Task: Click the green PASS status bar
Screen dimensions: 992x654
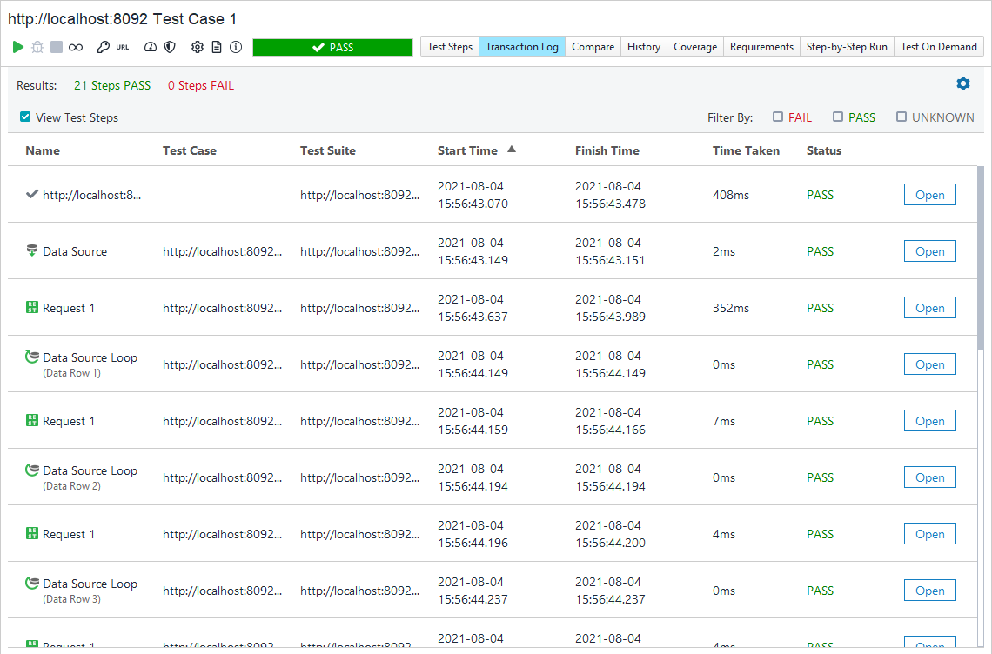Action: point(332,48)
